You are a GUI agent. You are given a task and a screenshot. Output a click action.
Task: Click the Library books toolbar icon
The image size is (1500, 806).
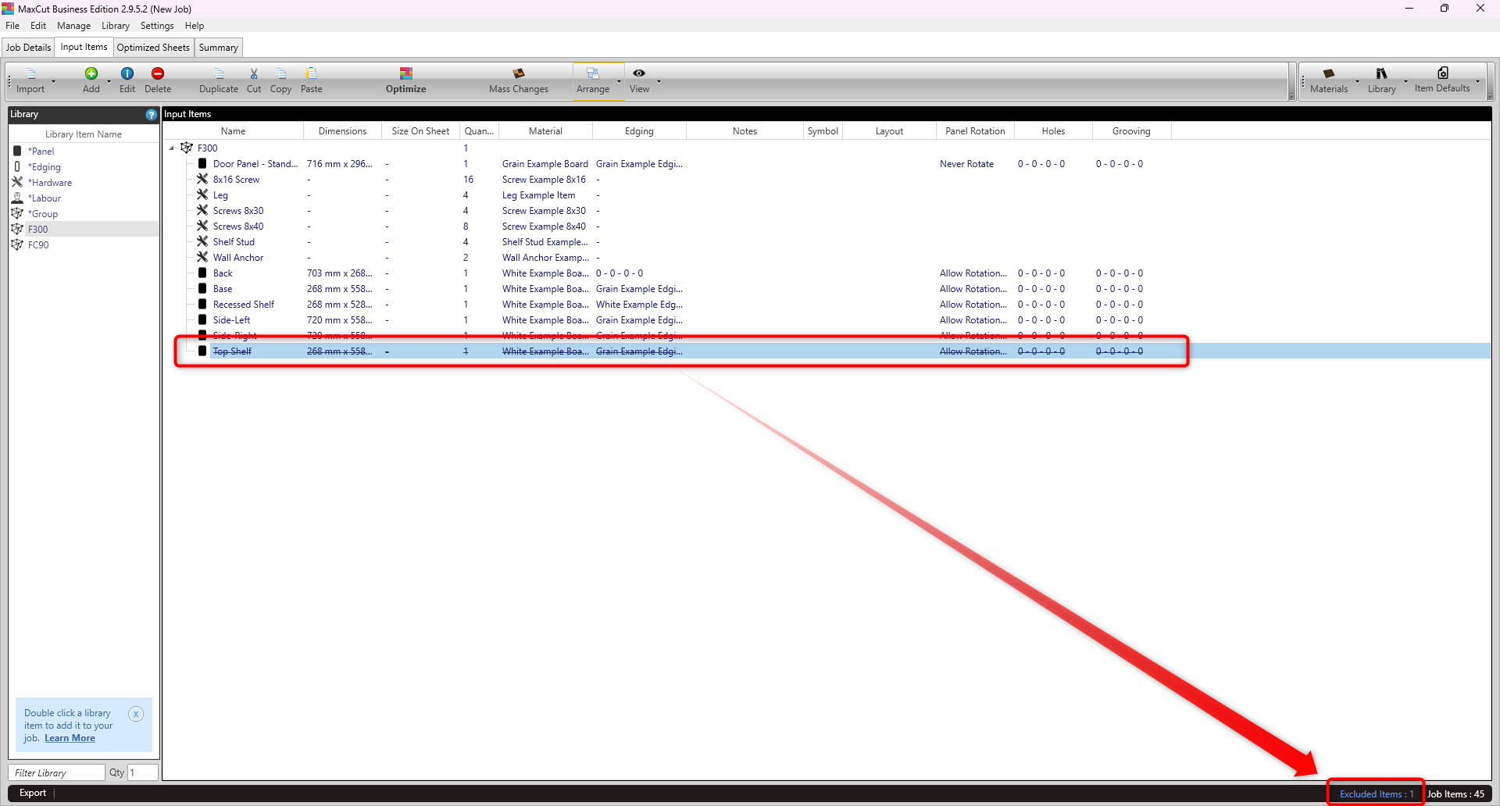(x=1381, y=73)
